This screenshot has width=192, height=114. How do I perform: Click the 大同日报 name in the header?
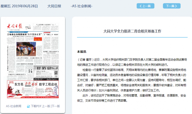[54, 6]
